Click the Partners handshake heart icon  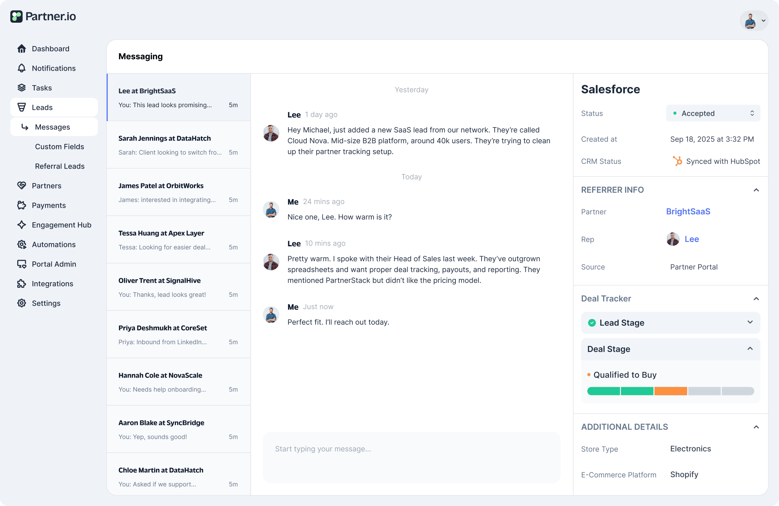(22, 186)
